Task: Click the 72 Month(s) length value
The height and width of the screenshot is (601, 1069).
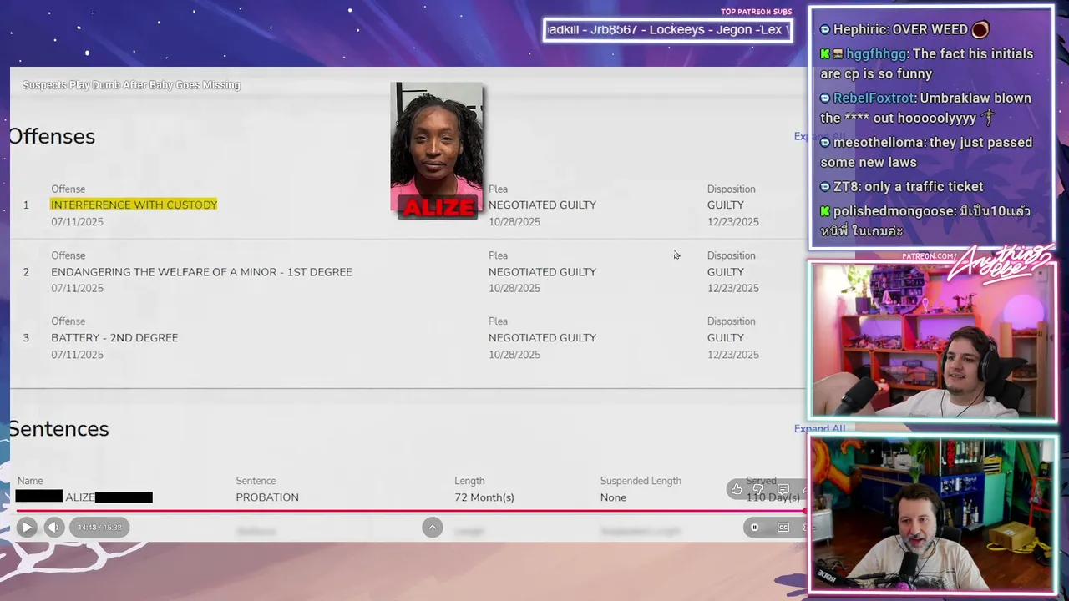Action: 484,497
